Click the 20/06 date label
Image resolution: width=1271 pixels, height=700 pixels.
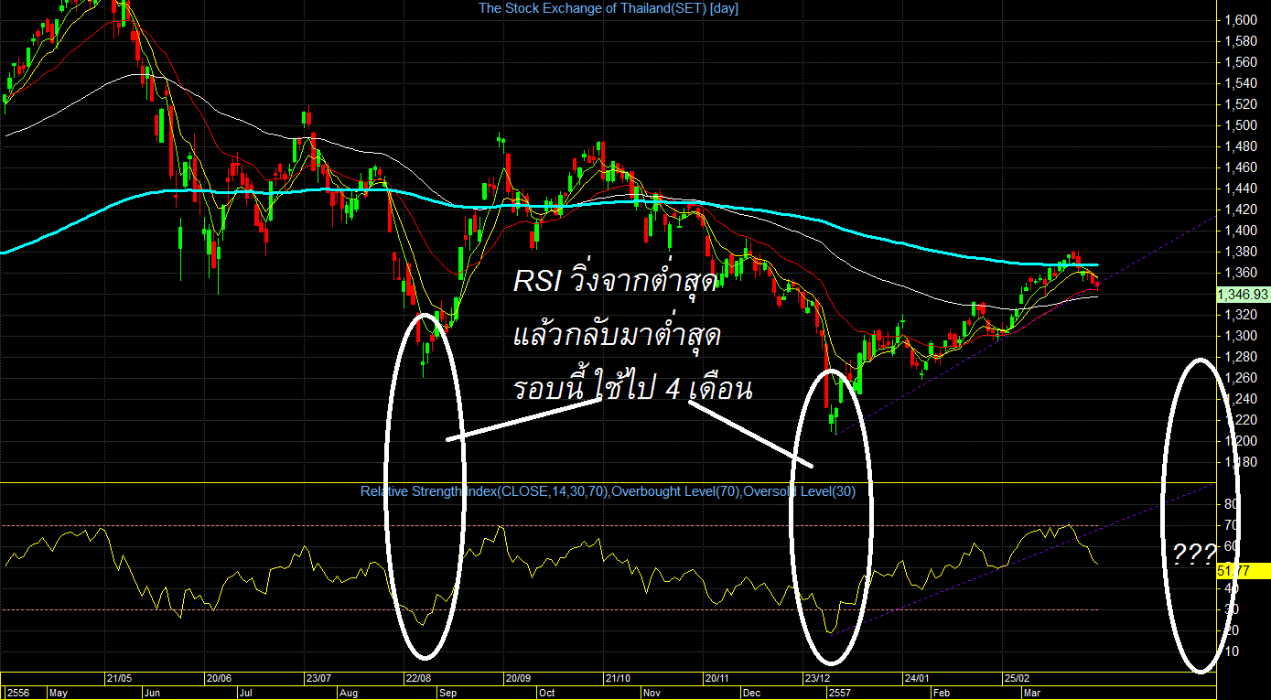(x=220, y=679)
